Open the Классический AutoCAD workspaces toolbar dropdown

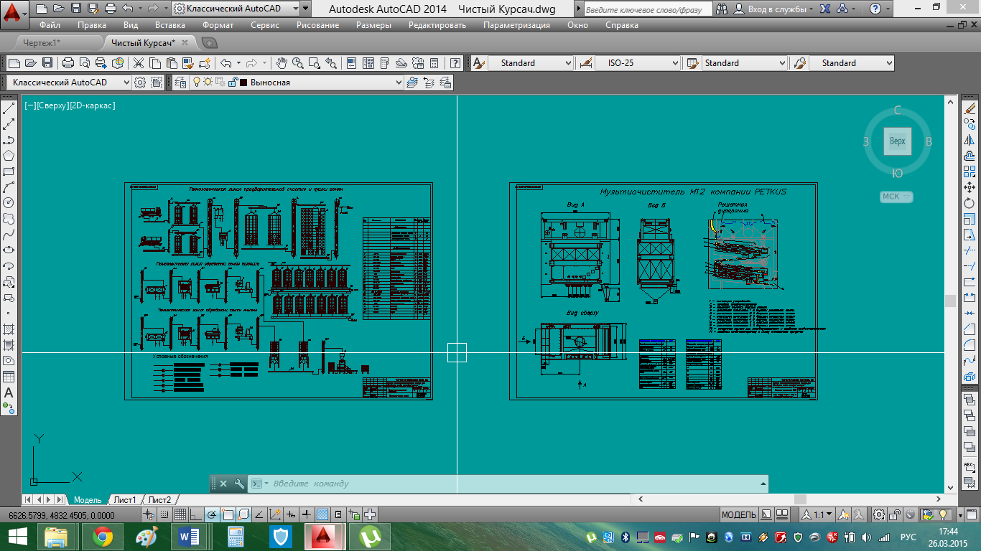point(68,83)
